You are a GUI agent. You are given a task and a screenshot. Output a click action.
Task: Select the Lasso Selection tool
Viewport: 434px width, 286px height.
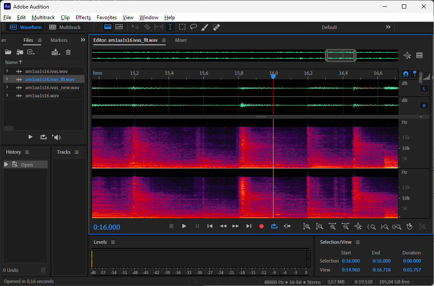click(193, 27)
